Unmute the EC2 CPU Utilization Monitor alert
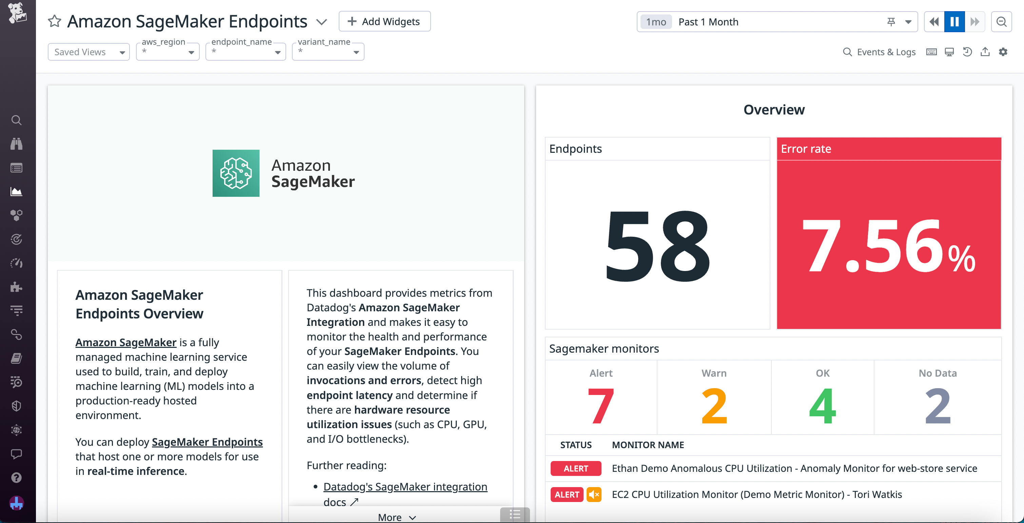 (x=594, y=495)
